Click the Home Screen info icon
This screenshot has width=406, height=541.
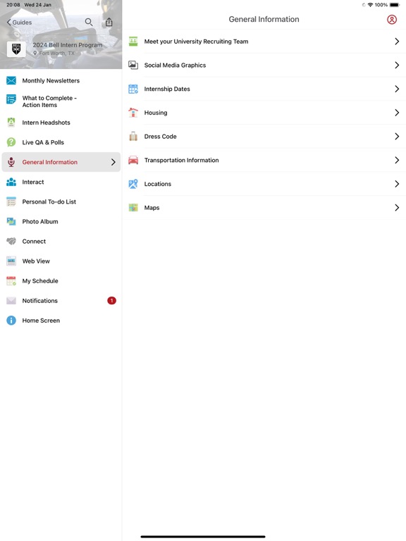coord(11,321)
